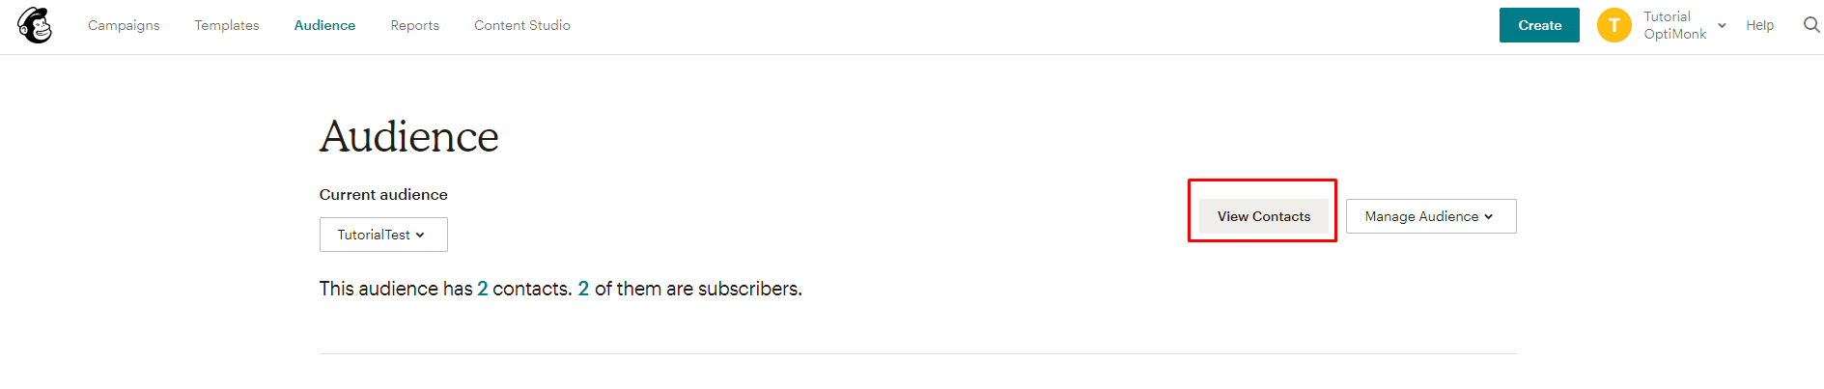Go to the Campaigns menu

click(124, 25)
